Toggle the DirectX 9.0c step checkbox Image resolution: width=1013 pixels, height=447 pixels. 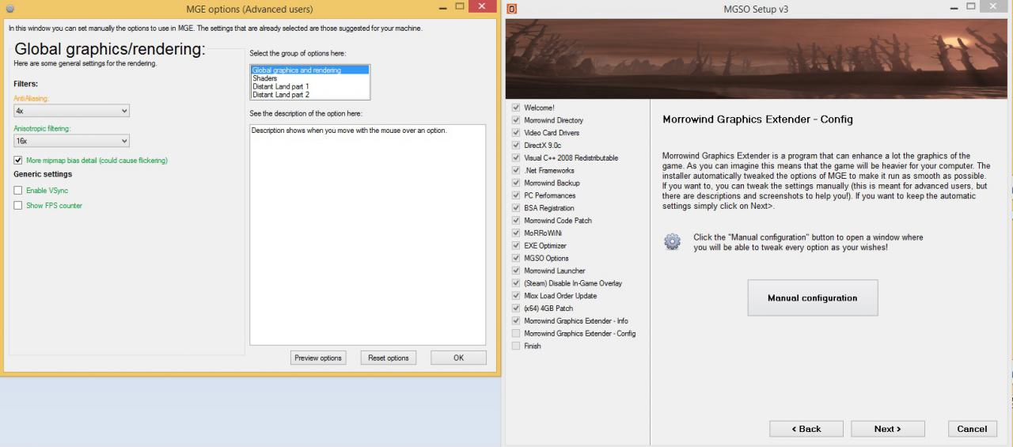click(x=516, y=146)
